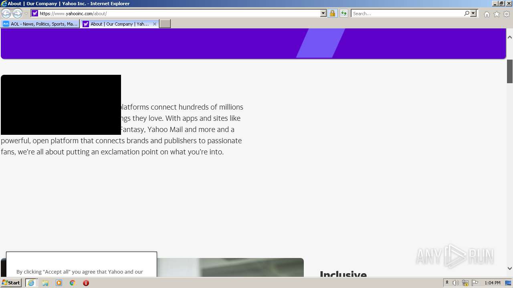Click the 'powerful, open platform' paragraph line

(121, 141)
